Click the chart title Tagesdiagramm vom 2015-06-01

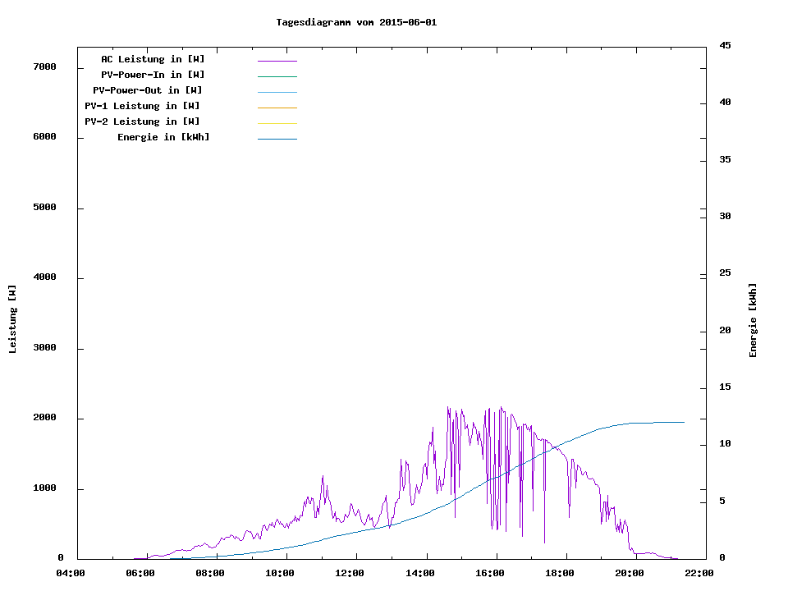[356, 22]
